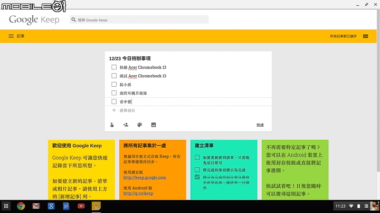Check battery icon in system tray
Viewport: 380px width, 213px height.
(x=359, y=206)
